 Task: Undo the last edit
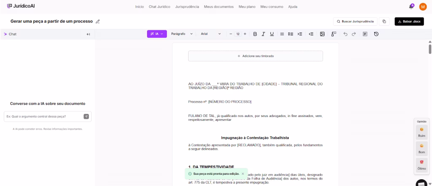coord(346,34)
